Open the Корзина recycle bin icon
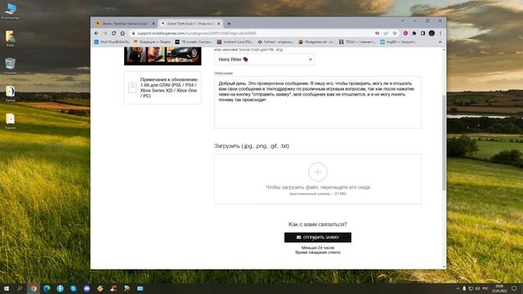 click(x=10, y=65)
